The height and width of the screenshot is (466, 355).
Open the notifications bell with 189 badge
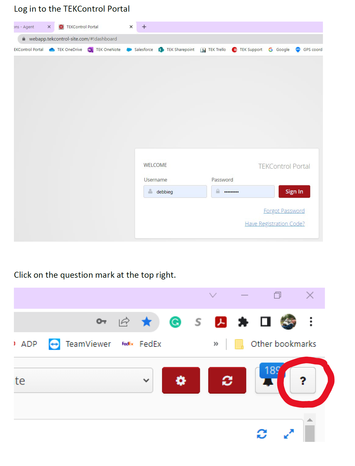coord(269,378)
